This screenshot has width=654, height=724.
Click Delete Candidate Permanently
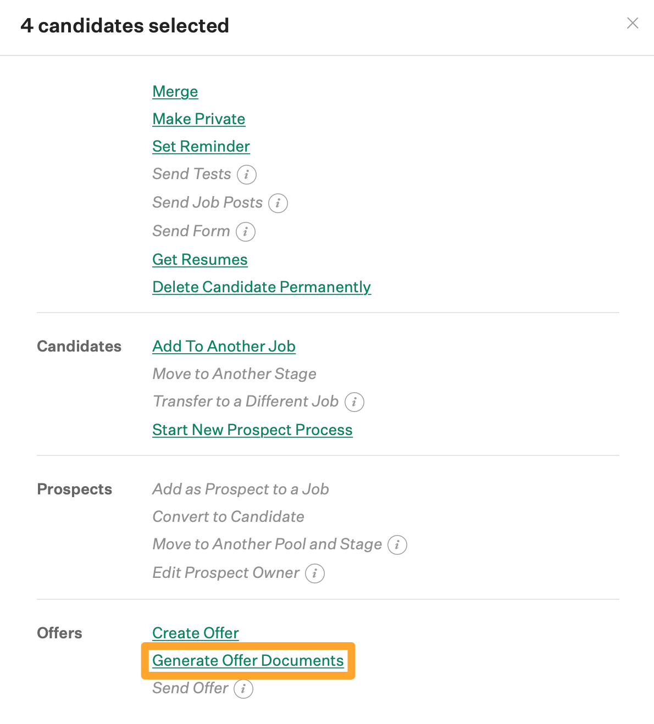[x=262, y=287]
